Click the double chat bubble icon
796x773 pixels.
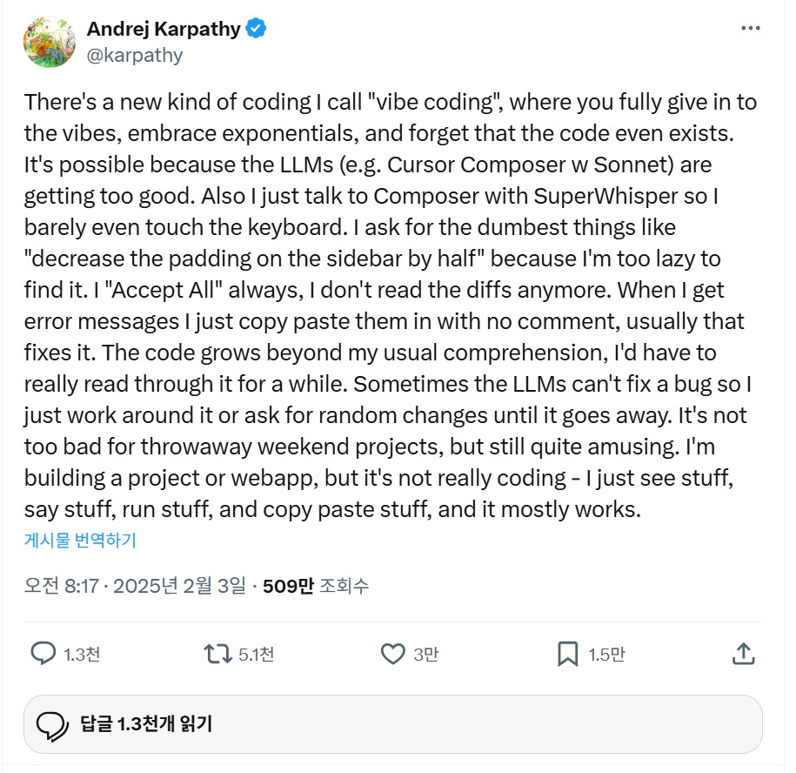(52, 726)
